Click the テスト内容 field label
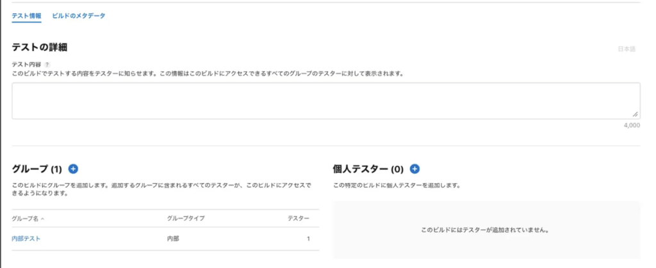Image resolution: width=656 pixels, height=268 pixels. point(26,64)
